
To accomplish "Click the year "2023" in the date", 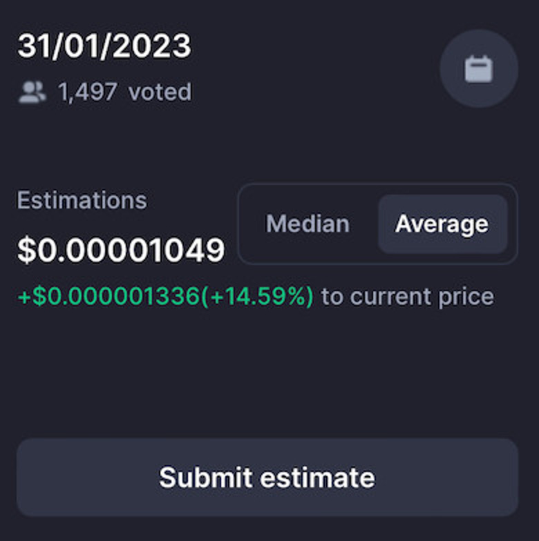I will click(149, 46).
